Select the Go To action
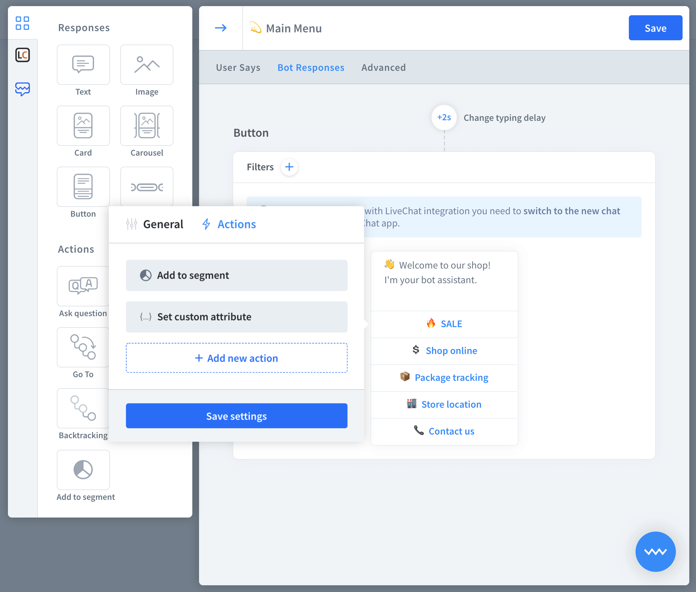 pyautogui.click(x=83, y=347)
